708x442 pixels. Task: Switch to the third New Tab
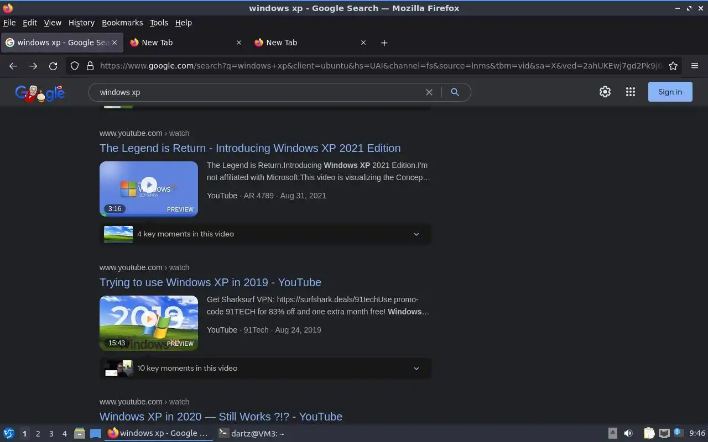[309, 43]
